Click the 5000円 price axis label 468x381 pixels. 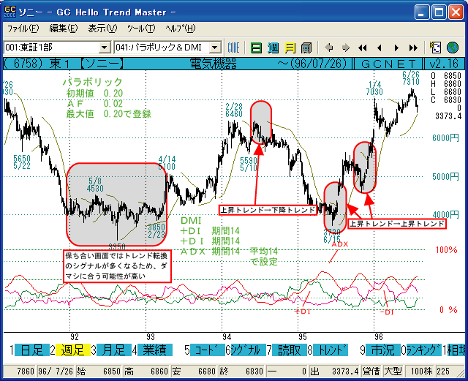[x=445, y=177]
